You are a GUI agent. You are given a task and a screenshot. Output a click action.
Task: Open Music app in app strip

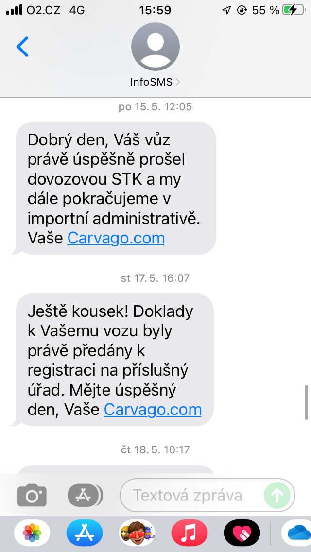(190, 533)
